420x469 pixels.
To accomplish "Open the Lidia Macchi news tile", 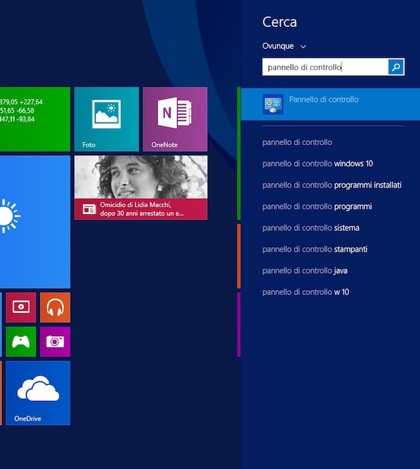I will coord(140,187).
